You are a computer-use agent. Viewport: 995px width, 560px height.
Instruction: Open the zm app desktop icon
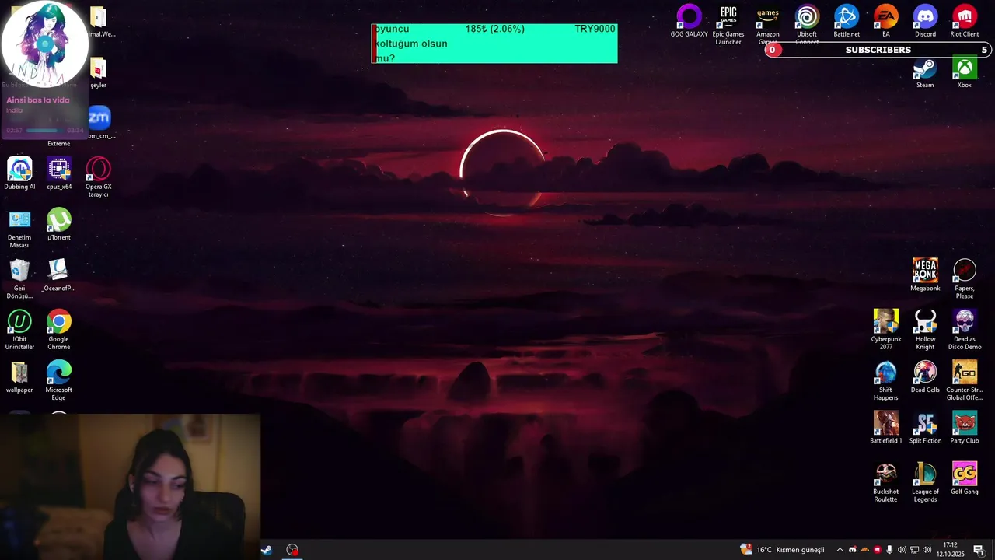[x=99, y=123]
